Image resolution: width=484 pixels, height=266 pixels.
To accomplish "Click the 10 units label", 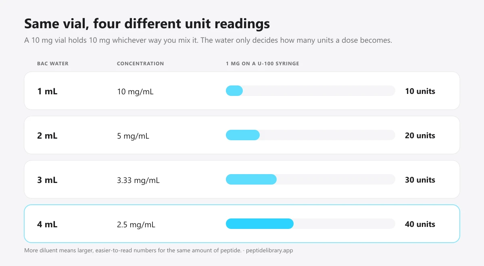I will 420,91.
